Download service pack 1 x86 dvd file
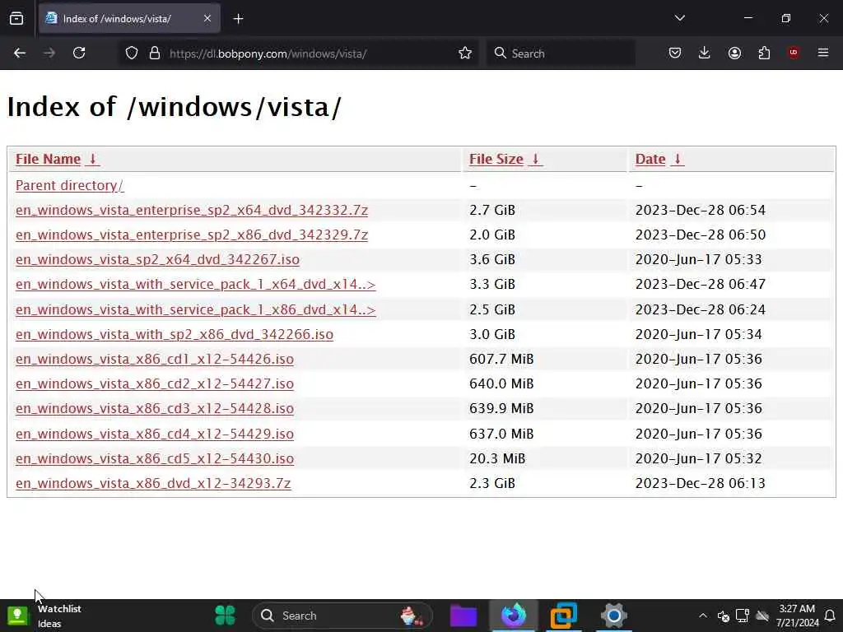Image resolution: width=843 pixels, height=632 pixels. (x=196, y=309)
